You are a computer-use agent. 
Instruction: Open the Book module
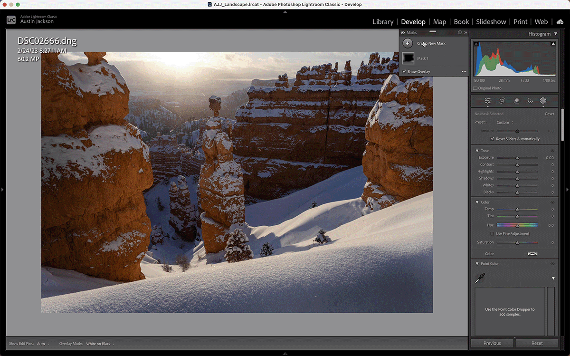click(461, 22)
